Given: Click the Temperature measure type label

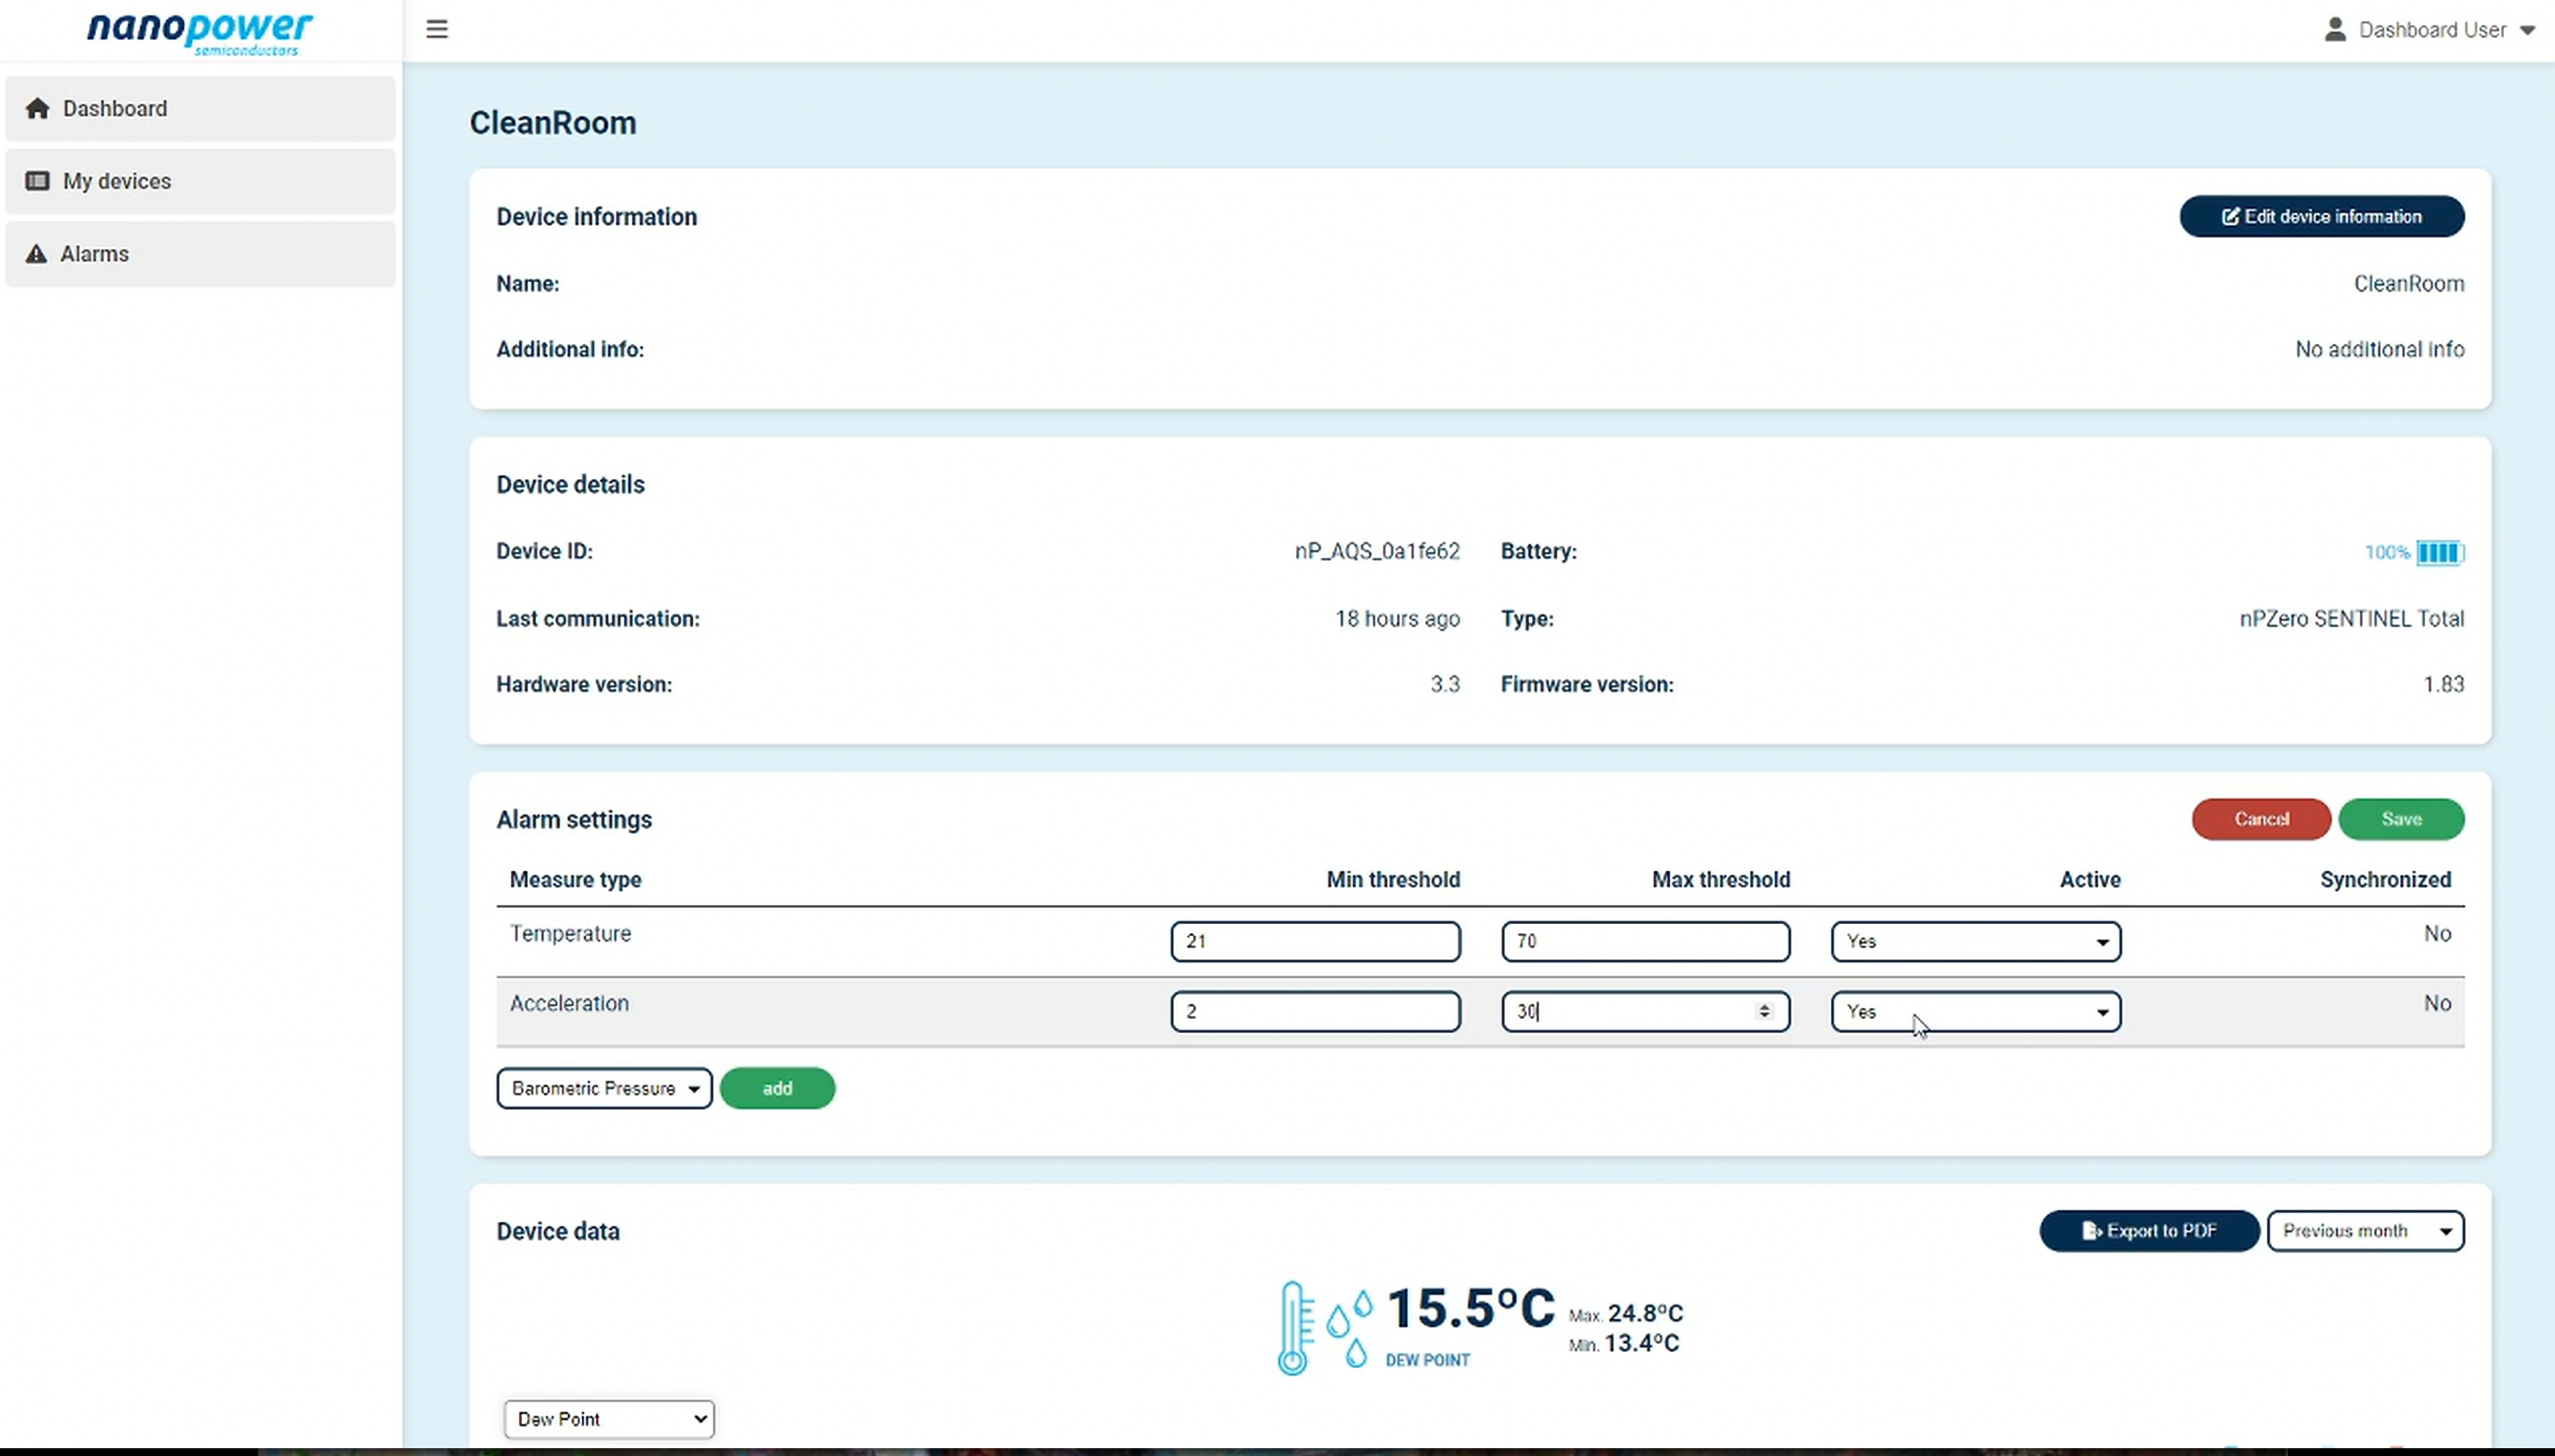Looking at the screenshot, I should coord(570,933).
